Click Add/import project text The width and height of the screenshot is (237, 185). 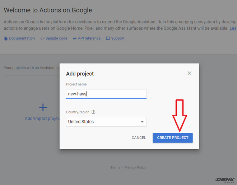coord(42,118)
